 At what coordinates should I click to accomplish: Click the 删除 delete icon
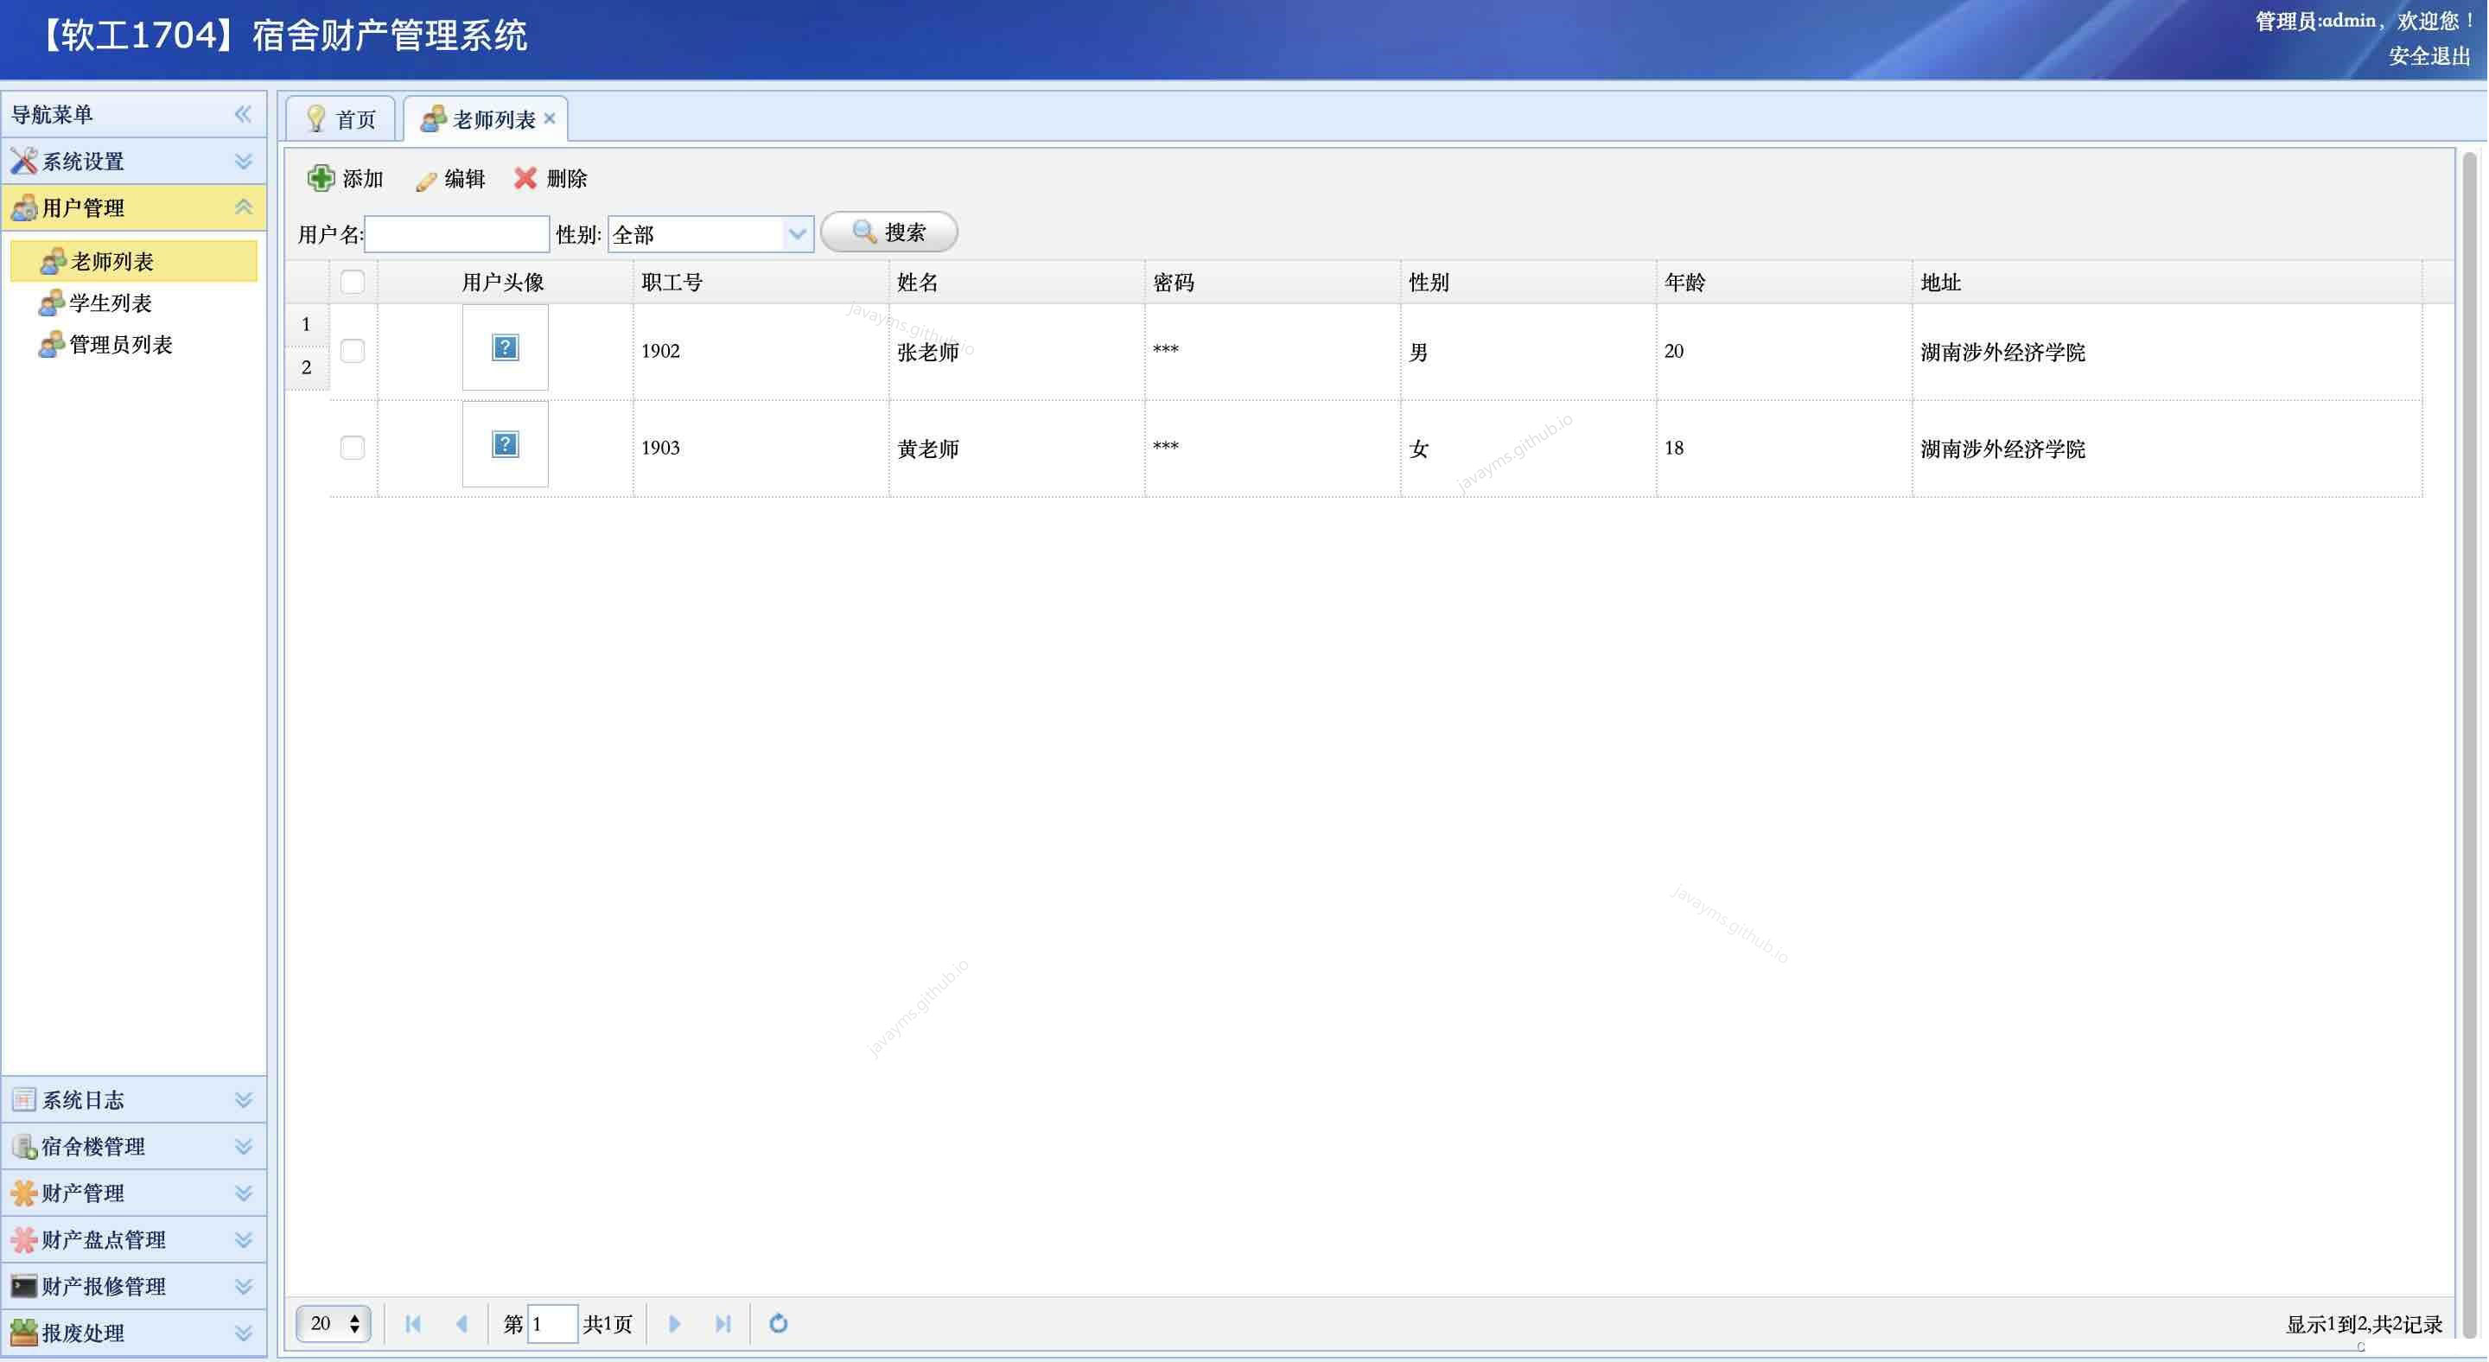click(525, 179)
